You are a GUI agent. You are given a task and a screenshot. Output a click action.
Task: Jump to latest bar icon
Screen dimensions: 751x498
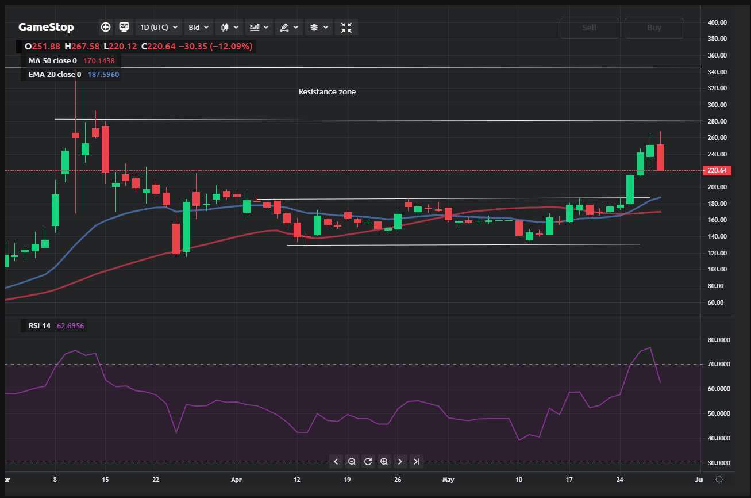(x=417, y=461)
